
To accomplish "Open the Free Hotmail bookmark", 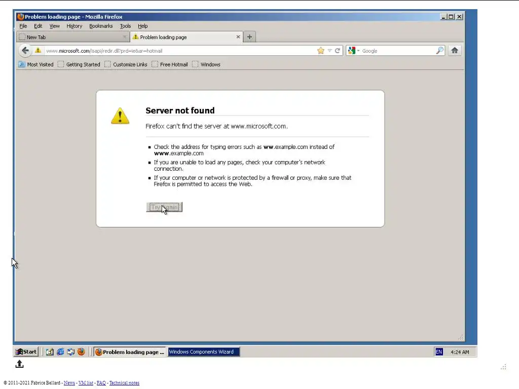I will pyautogui.click(x=170, y=64).
